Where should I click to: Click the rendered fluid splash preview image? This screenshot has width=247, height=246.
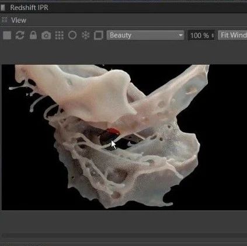(124, 138)
